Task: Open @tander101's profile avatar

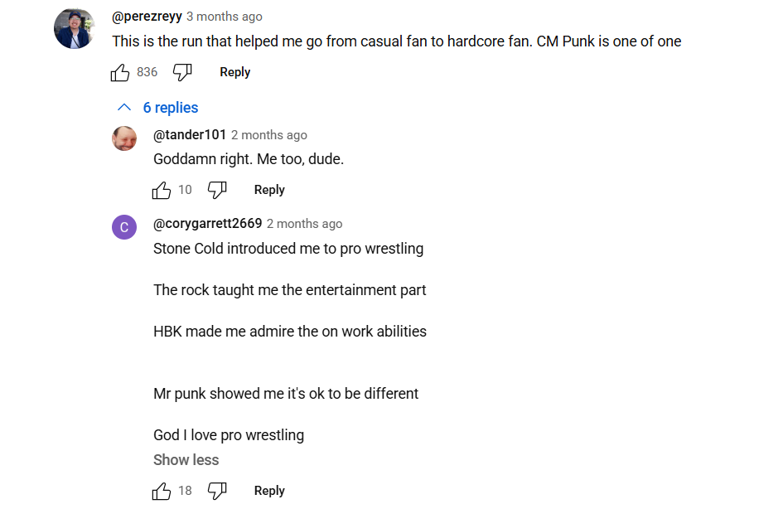Action: pyautogui.click(x=124, y=138)
